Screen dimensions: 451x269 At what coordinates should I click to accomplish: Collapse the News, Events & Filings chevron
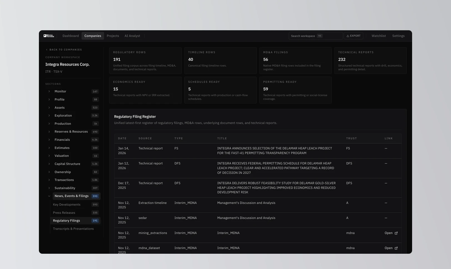[49, 196]
